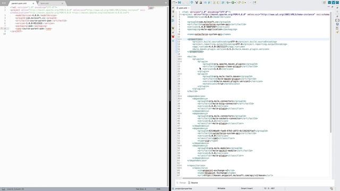The width and height of the screenshot is (340, 191).
Task: Click the project/properties status text
Action: click(x=183, y=189)
